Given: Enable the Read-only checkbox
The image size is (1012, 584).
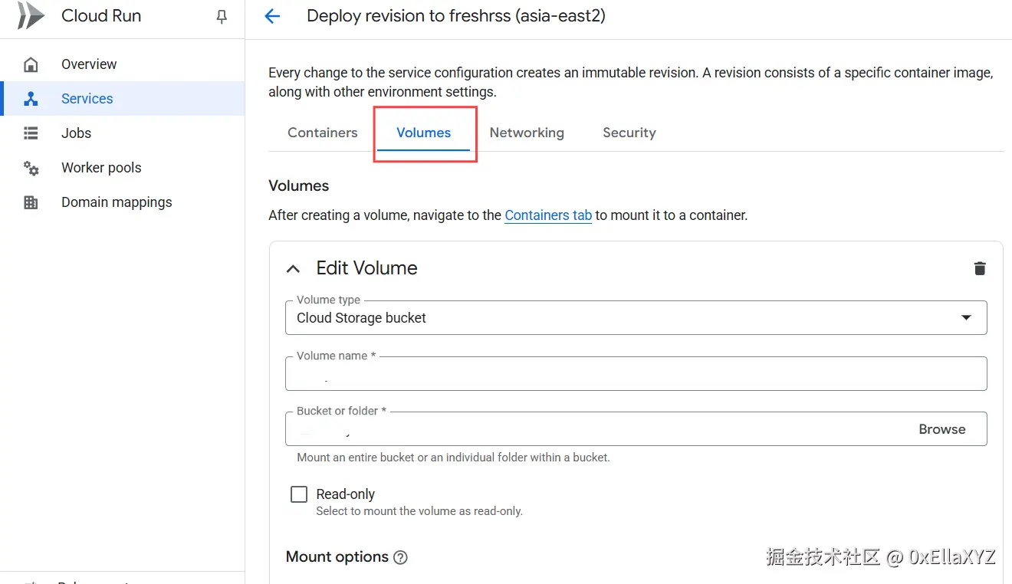Looking at the screenshot, I should [299, 494].
